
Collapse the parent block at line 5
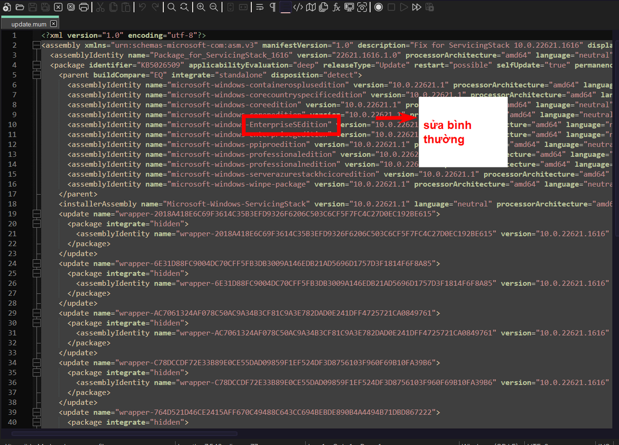point(36,75)
